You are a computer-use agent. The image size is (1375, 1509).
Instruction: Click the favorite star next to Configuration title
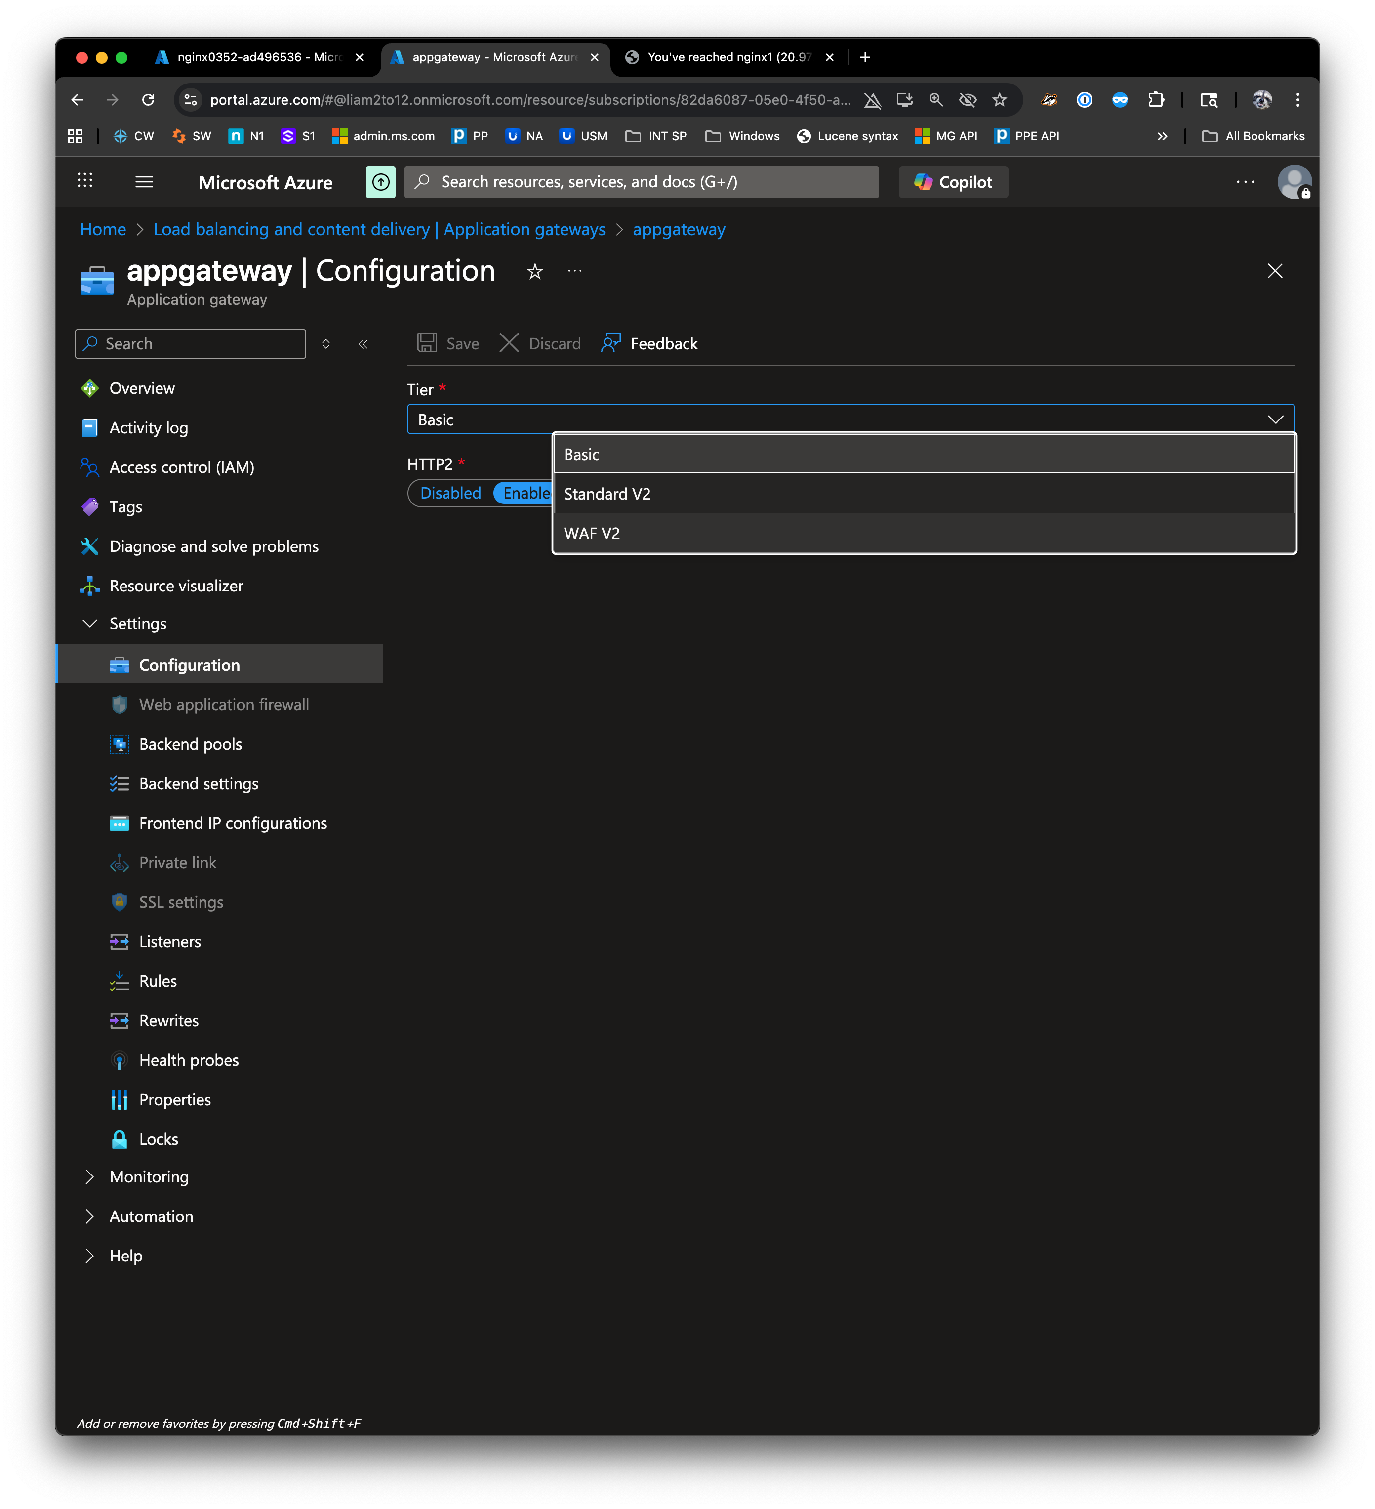534,271
